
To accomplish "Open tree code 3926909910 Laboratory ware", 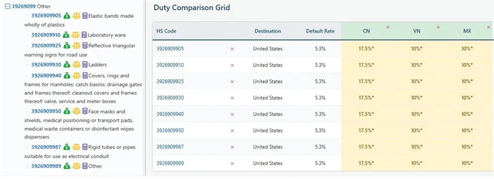I will [45, 35].
